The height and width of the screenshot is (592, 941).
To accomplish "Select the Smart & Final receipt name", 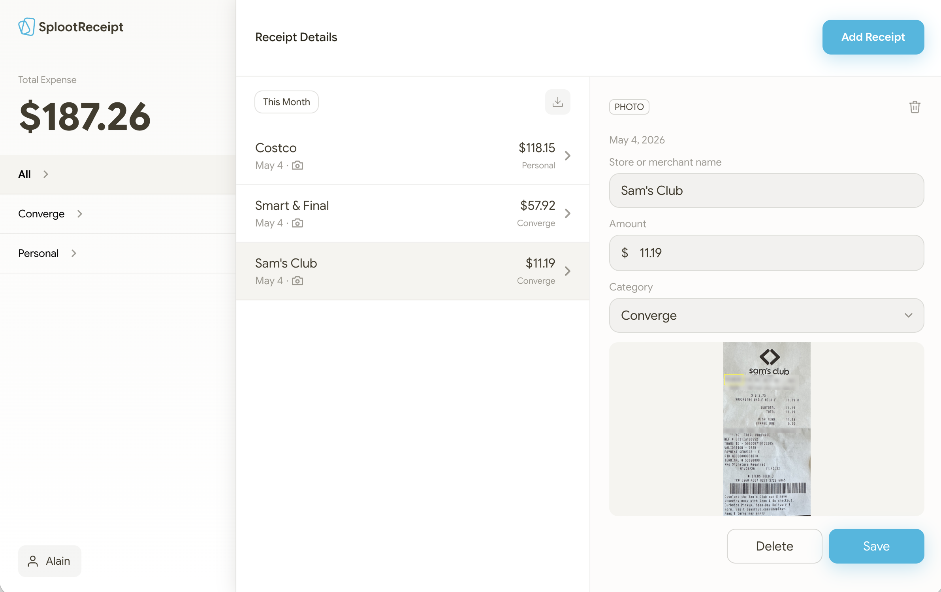I will 292,206.
